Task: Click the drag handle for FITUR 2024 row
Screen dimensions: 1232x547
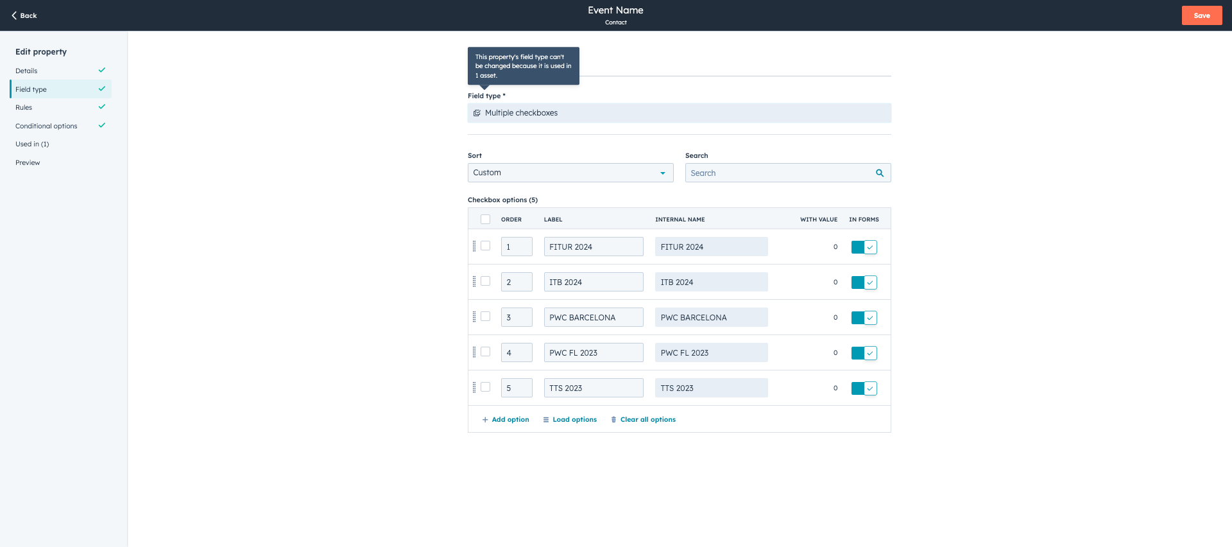Action: click(x=474, y=246)
